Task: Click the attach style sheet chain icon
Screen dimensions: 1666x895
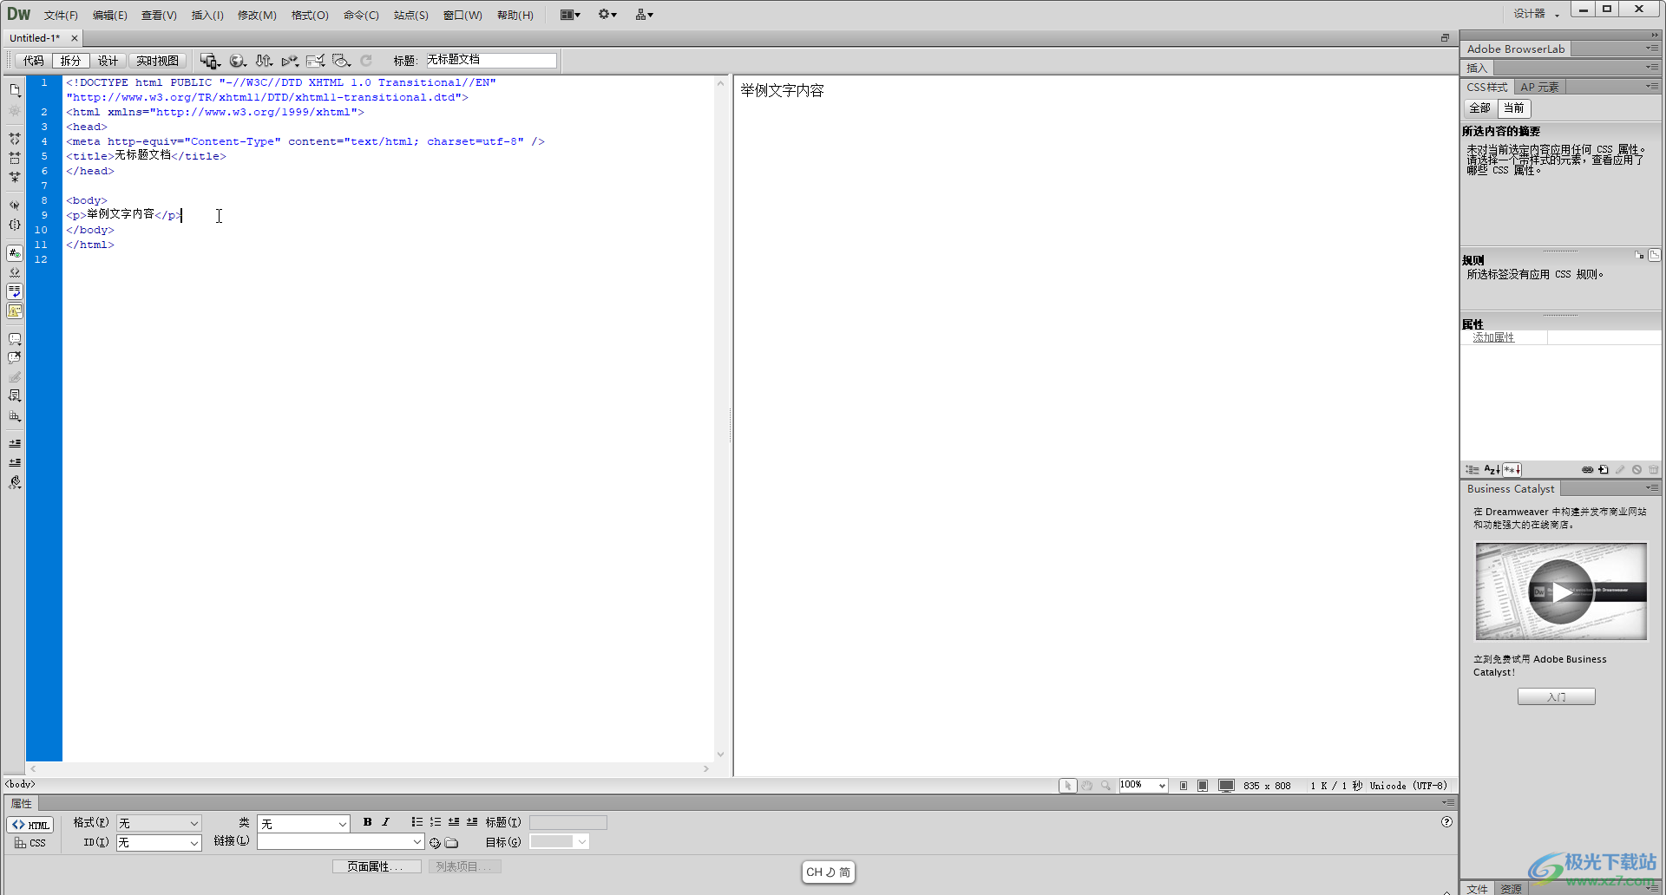Action: pyautogui.click(x=1587, y=470)
